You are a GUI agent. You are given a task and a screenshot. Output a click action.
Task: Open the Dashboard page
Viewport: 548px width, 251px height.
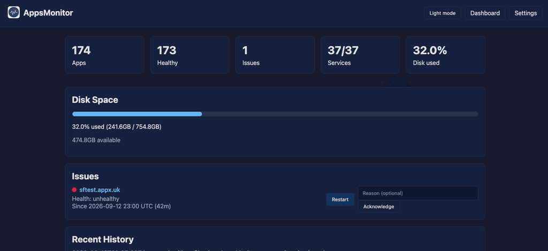[485, 13]
